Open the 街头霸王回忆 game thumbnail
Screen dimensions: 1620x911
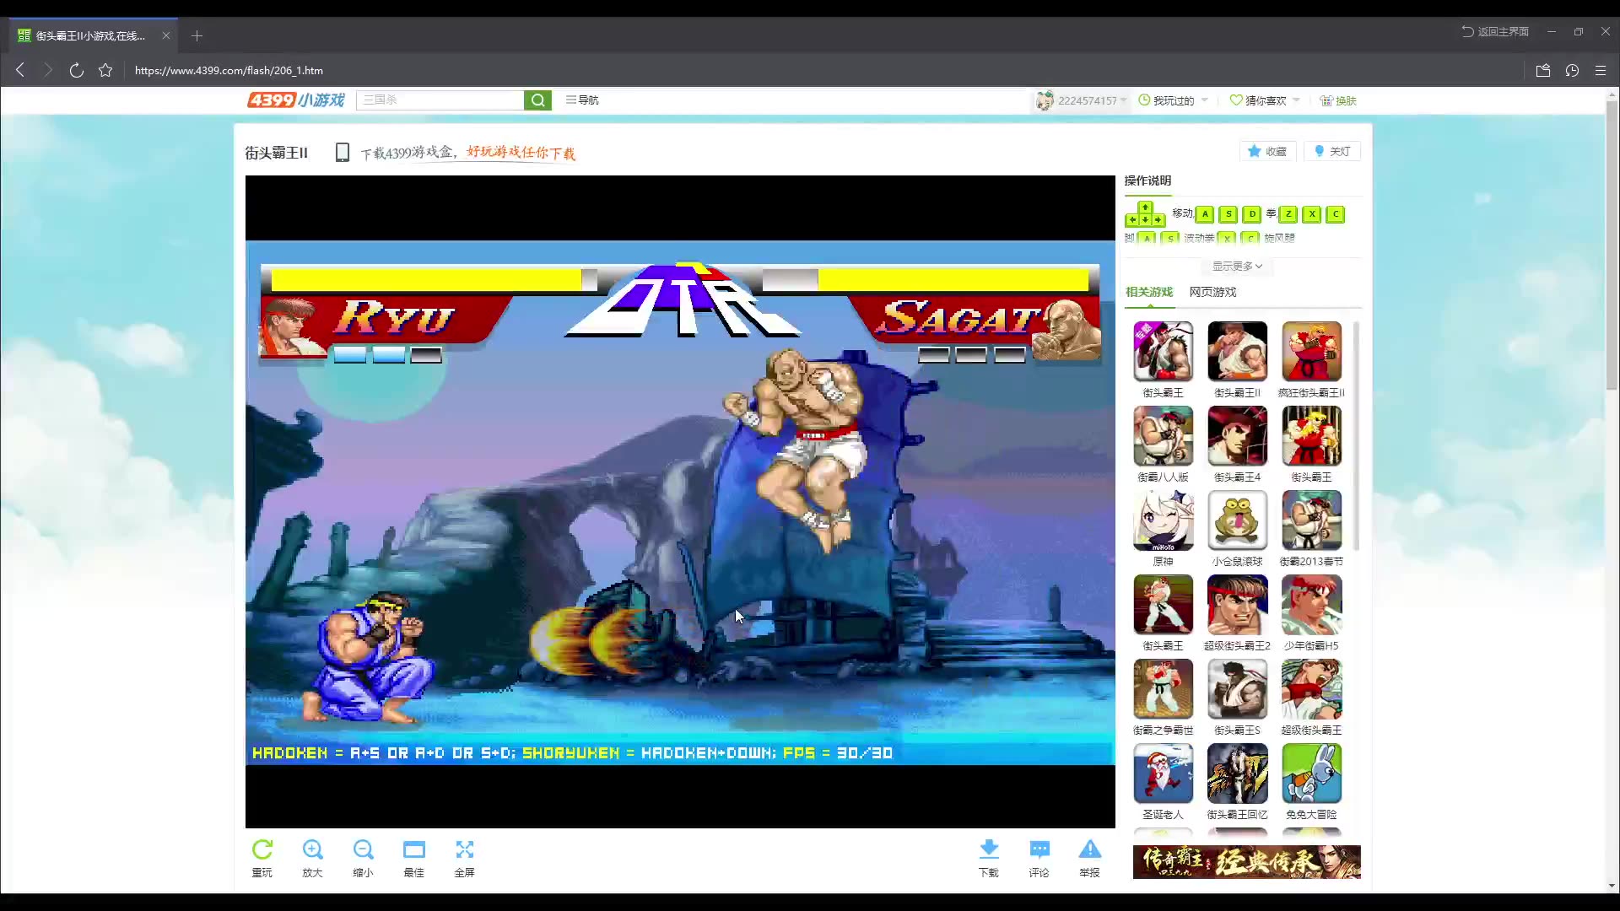(x=1237, y=773)
